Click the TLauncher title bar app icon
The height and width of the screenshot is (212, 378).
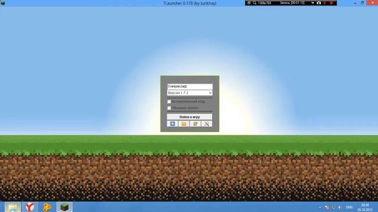pyautogui.click(x=2, y=3)
